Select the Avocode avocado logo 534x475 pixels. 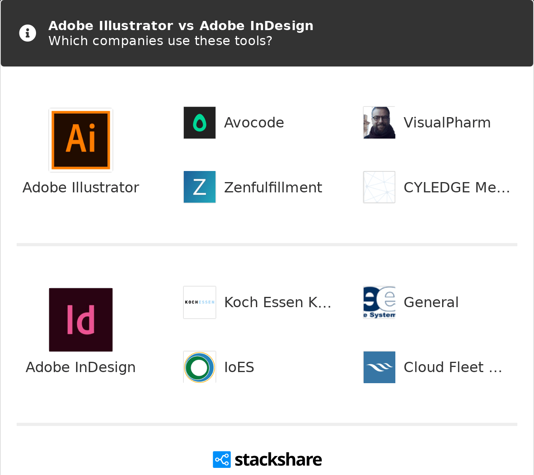pyautogui.click(x=199, y=123)
